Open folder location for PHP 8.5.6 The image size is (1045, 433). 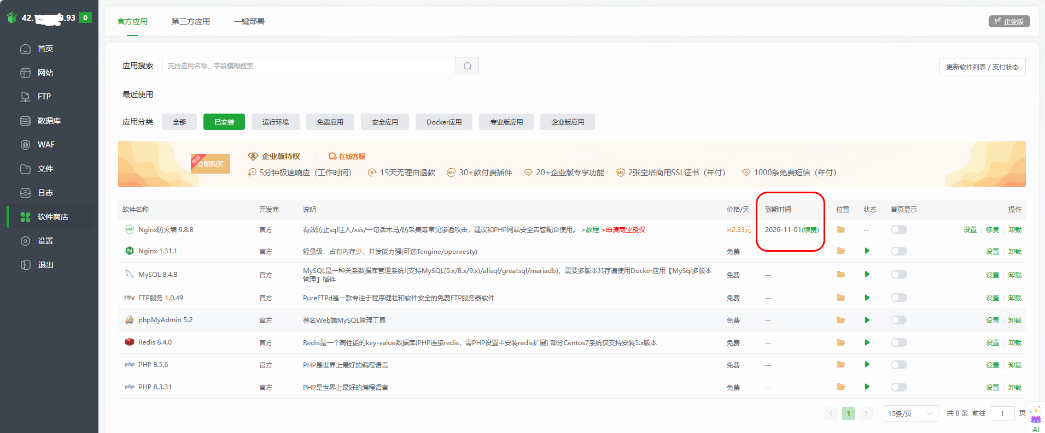pyautogui.click(x=840, y=364)
